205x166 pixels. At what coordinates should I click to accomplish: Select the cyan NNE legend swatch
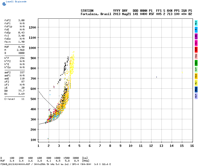(x=196, y=23)
